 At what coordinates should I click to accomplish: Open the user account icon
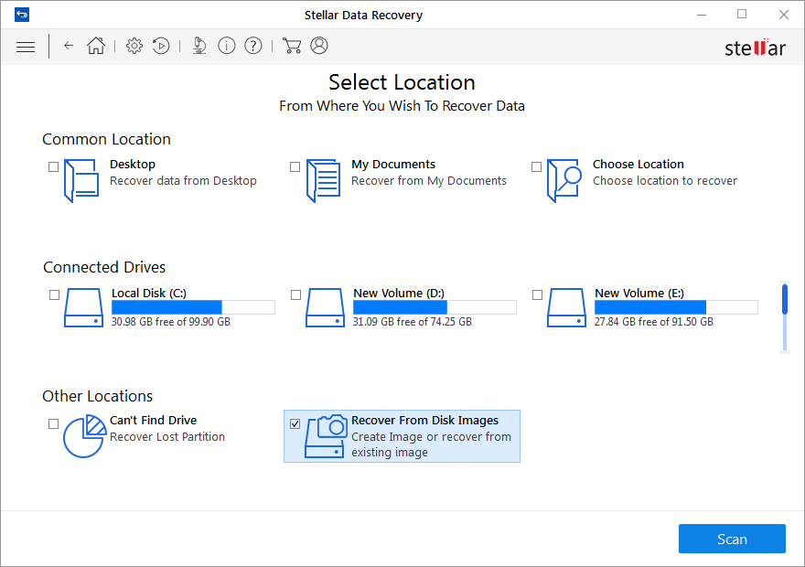319,46
